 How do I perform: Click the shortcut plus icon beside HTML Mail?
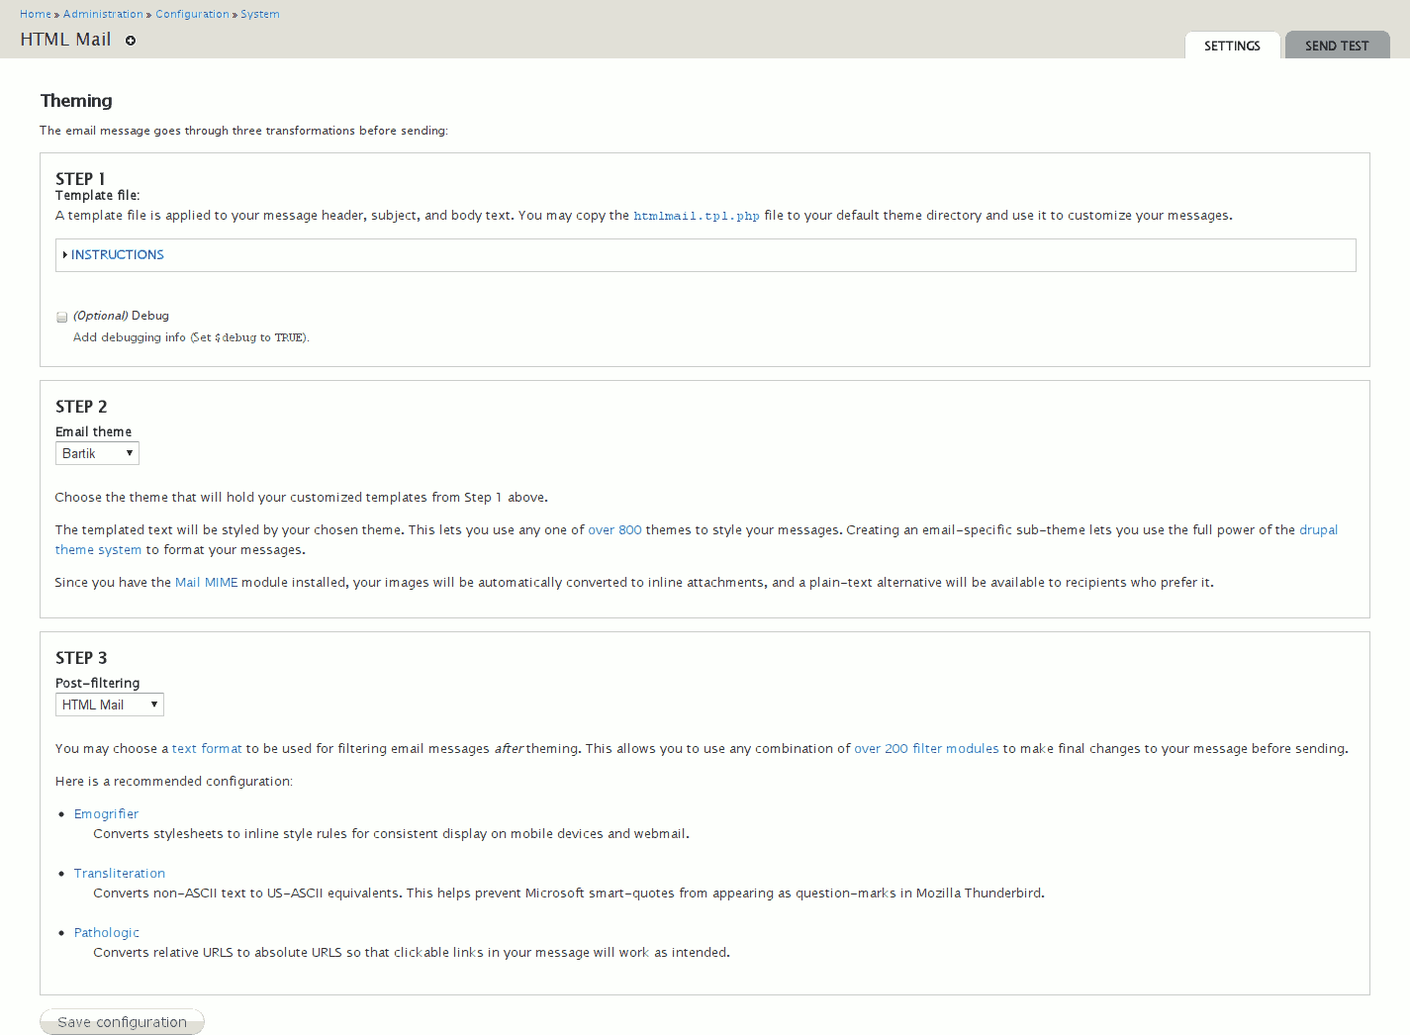(131, 41)
